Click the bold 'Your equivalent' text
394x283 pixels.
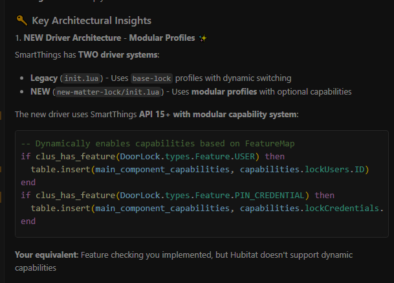(x=45, y=255)
